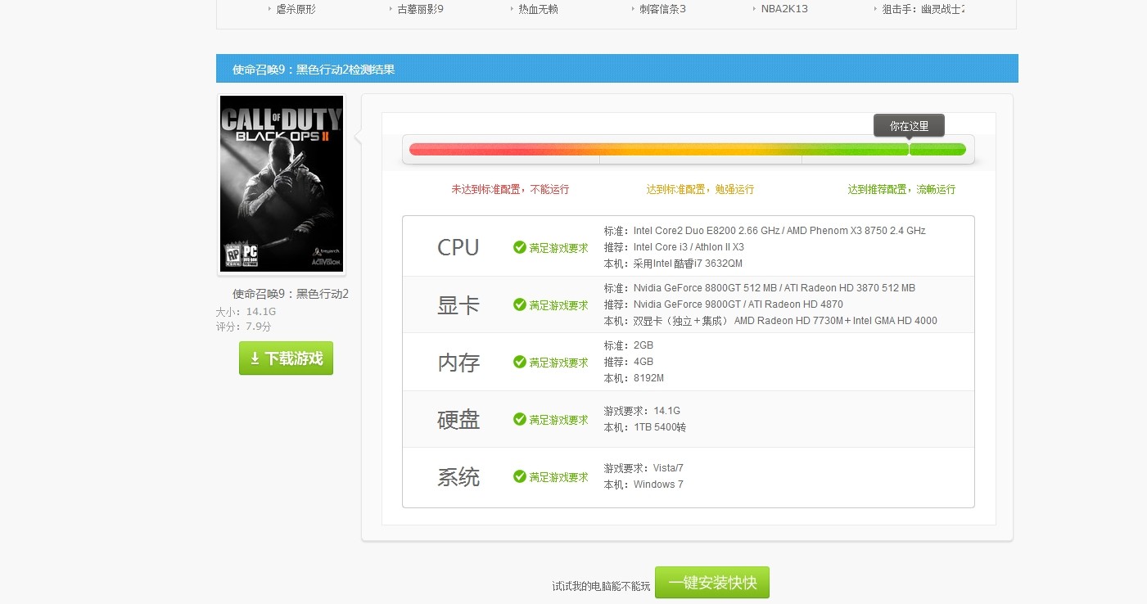The image size is (1147, 604).
Task: Open the 热血无赖 game link
Action: click(x=538, y=9)
